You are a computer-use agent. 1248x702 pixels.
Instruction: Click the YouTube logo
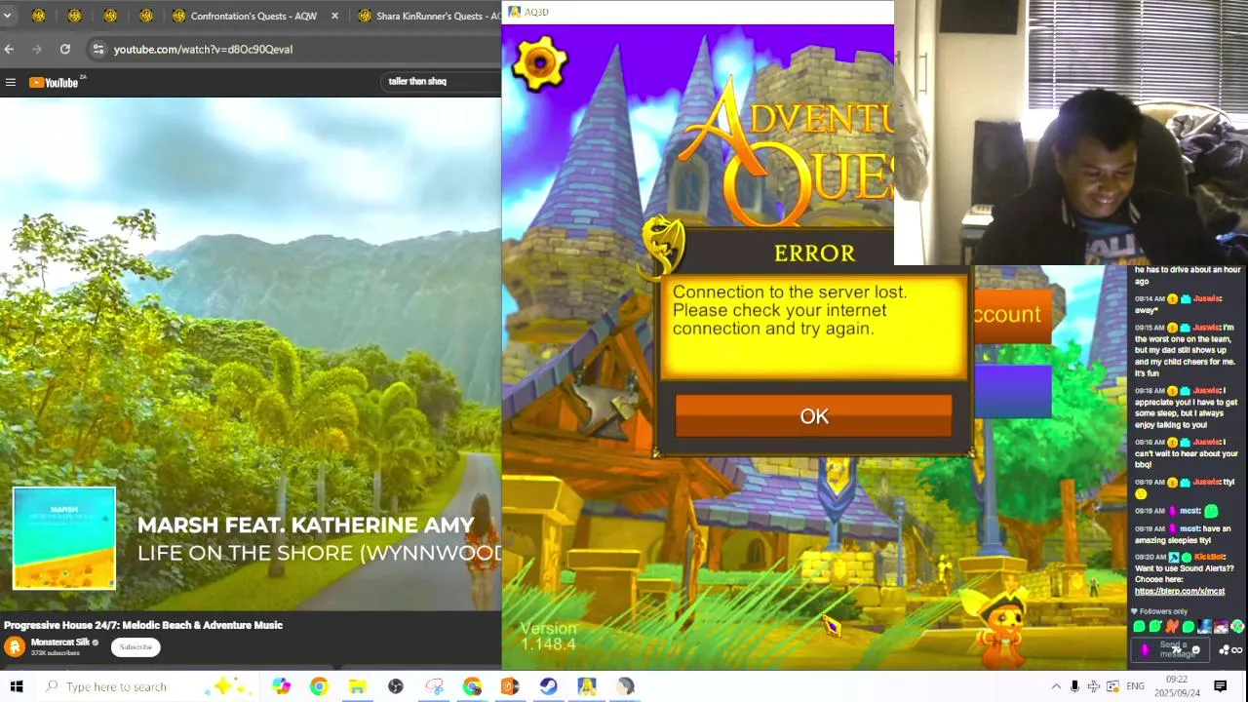tap(55, 82)
